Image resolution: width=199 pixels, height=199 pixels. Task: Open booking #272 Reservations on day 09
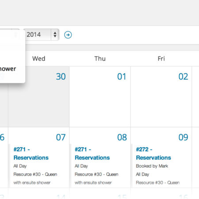[153, 153]
